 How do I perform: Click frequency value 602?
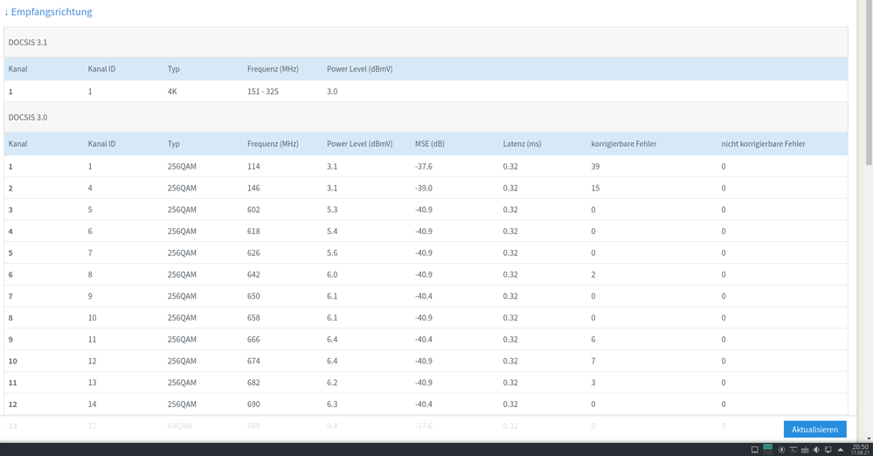[253, 210]
